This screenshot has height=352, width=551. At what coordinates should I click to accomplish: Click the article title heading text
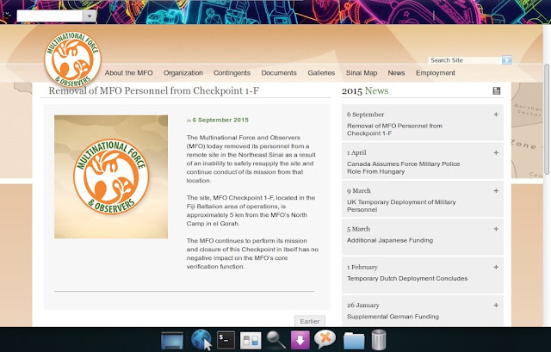tap(154, 91)
